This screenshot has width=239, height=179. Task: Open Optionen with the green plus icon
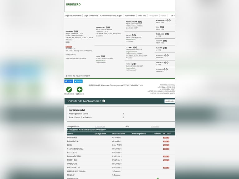80,89
